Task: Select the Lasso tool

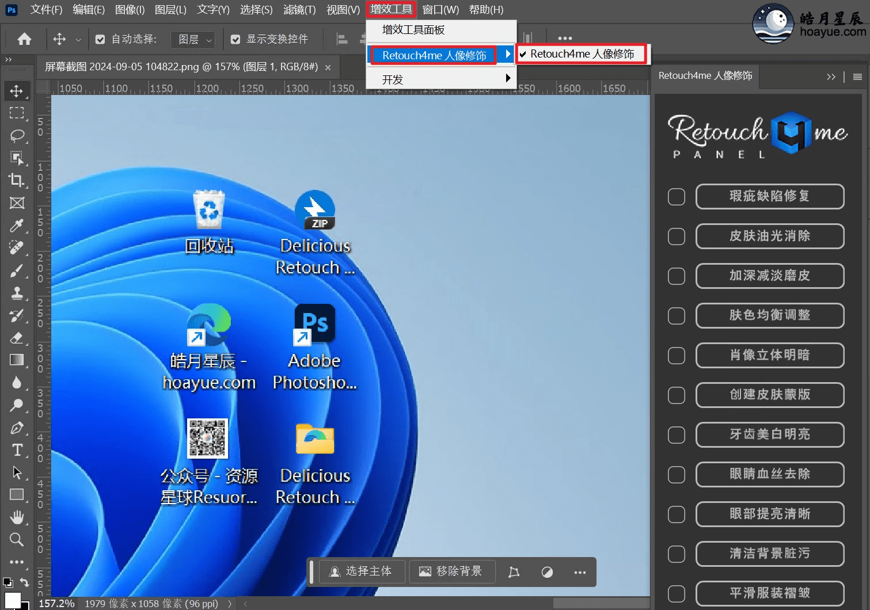Action: tap(17, 136)
